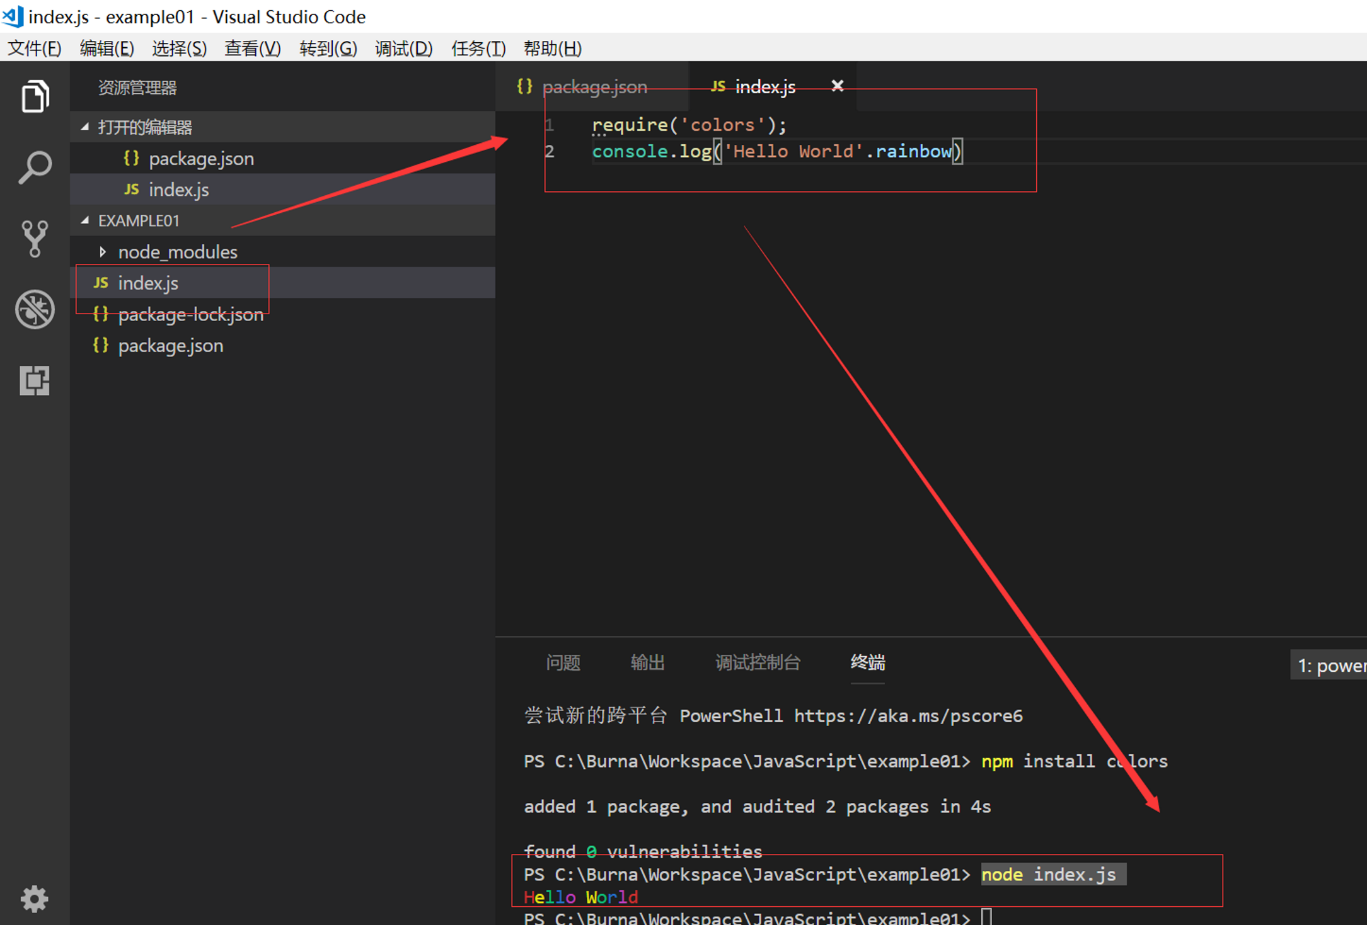This screenshot has width=1367, height=925.
Task: Open the Extensions view icon
Action: pyautogui.click(x=35, y=380)
